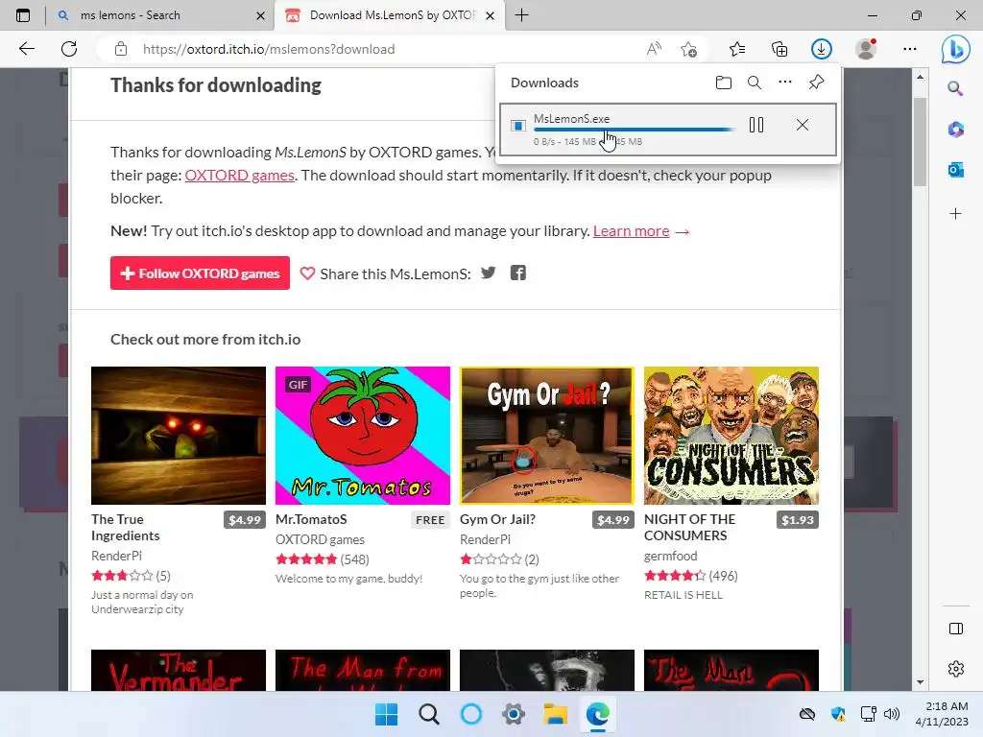Add this page to favorites
The height and width of the screenshot is (737, 983).
pos(688,49)
